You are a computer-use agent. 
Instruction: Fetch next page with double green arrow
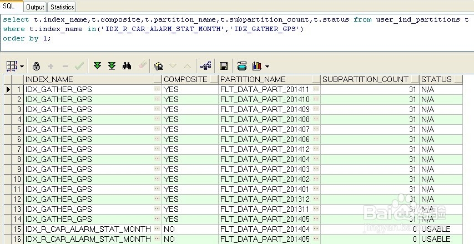point(98,66)
